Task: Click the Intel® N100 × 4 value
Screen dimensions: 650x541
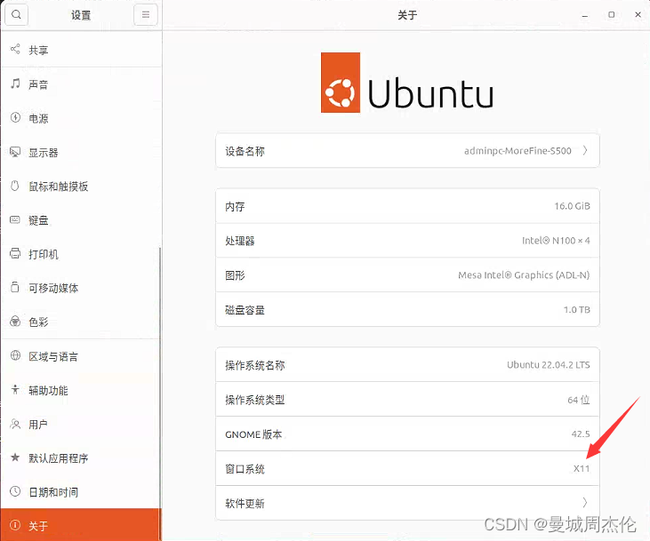Action: (x=556, y=240)
